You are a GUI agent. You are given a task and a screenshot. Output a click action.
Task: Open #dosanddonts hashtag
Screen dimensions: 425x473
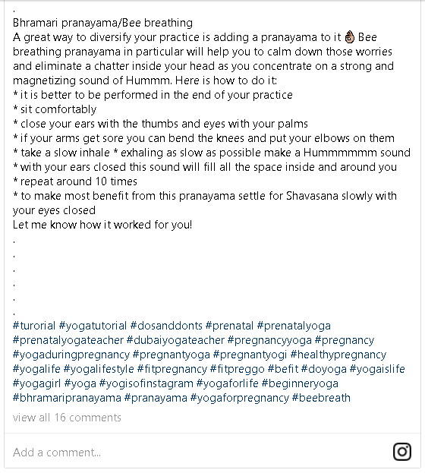(166, 326)
